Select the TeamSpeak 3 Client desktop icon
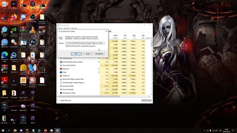 (14, 57)
